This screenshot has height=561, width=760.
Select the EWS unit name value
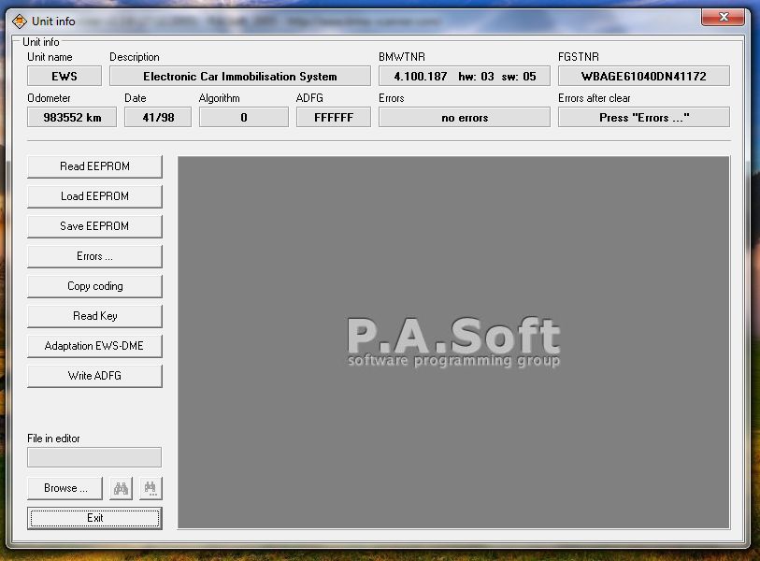(x=65, y=76)
